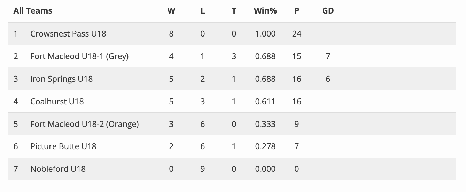Click the T column header
This screenshot has width=466, height=192.
234,11
